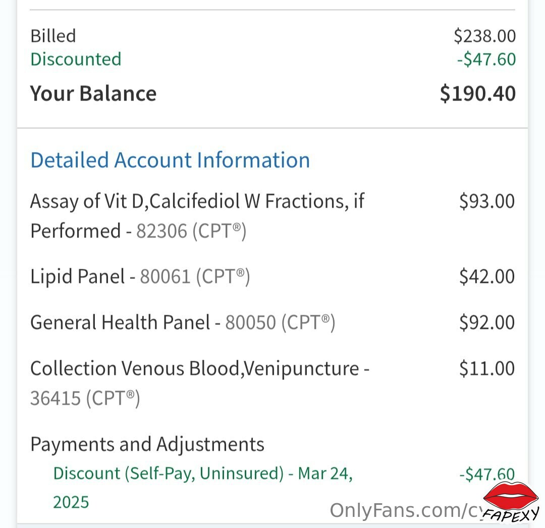
Task: Select the green Discounted label
Action: point(76,59)
